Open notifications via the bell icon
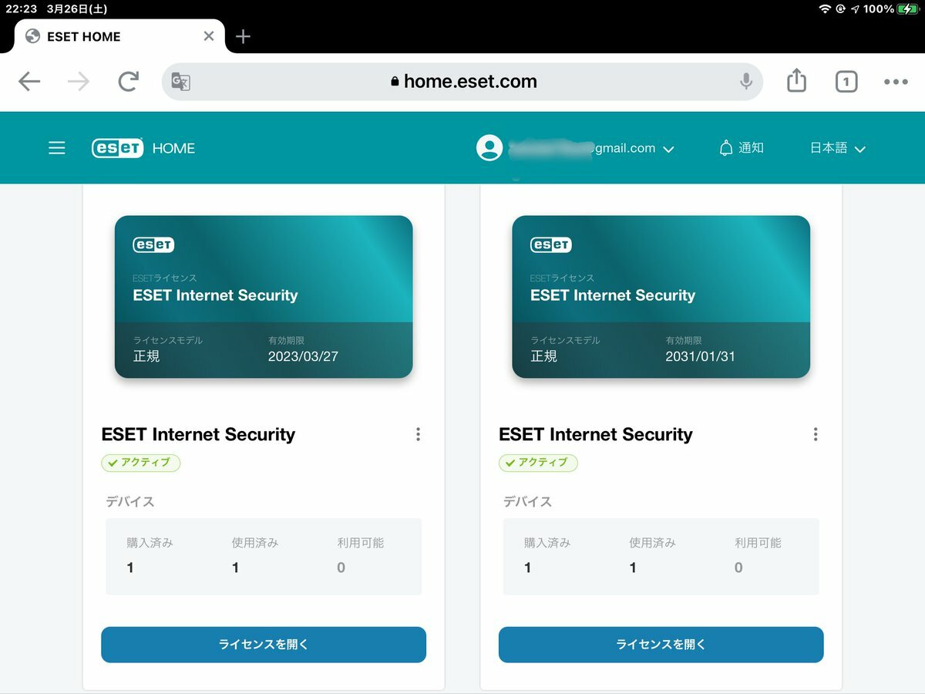Image resolution: width=925 pixels, height=694 pixels. pos(725,148)
